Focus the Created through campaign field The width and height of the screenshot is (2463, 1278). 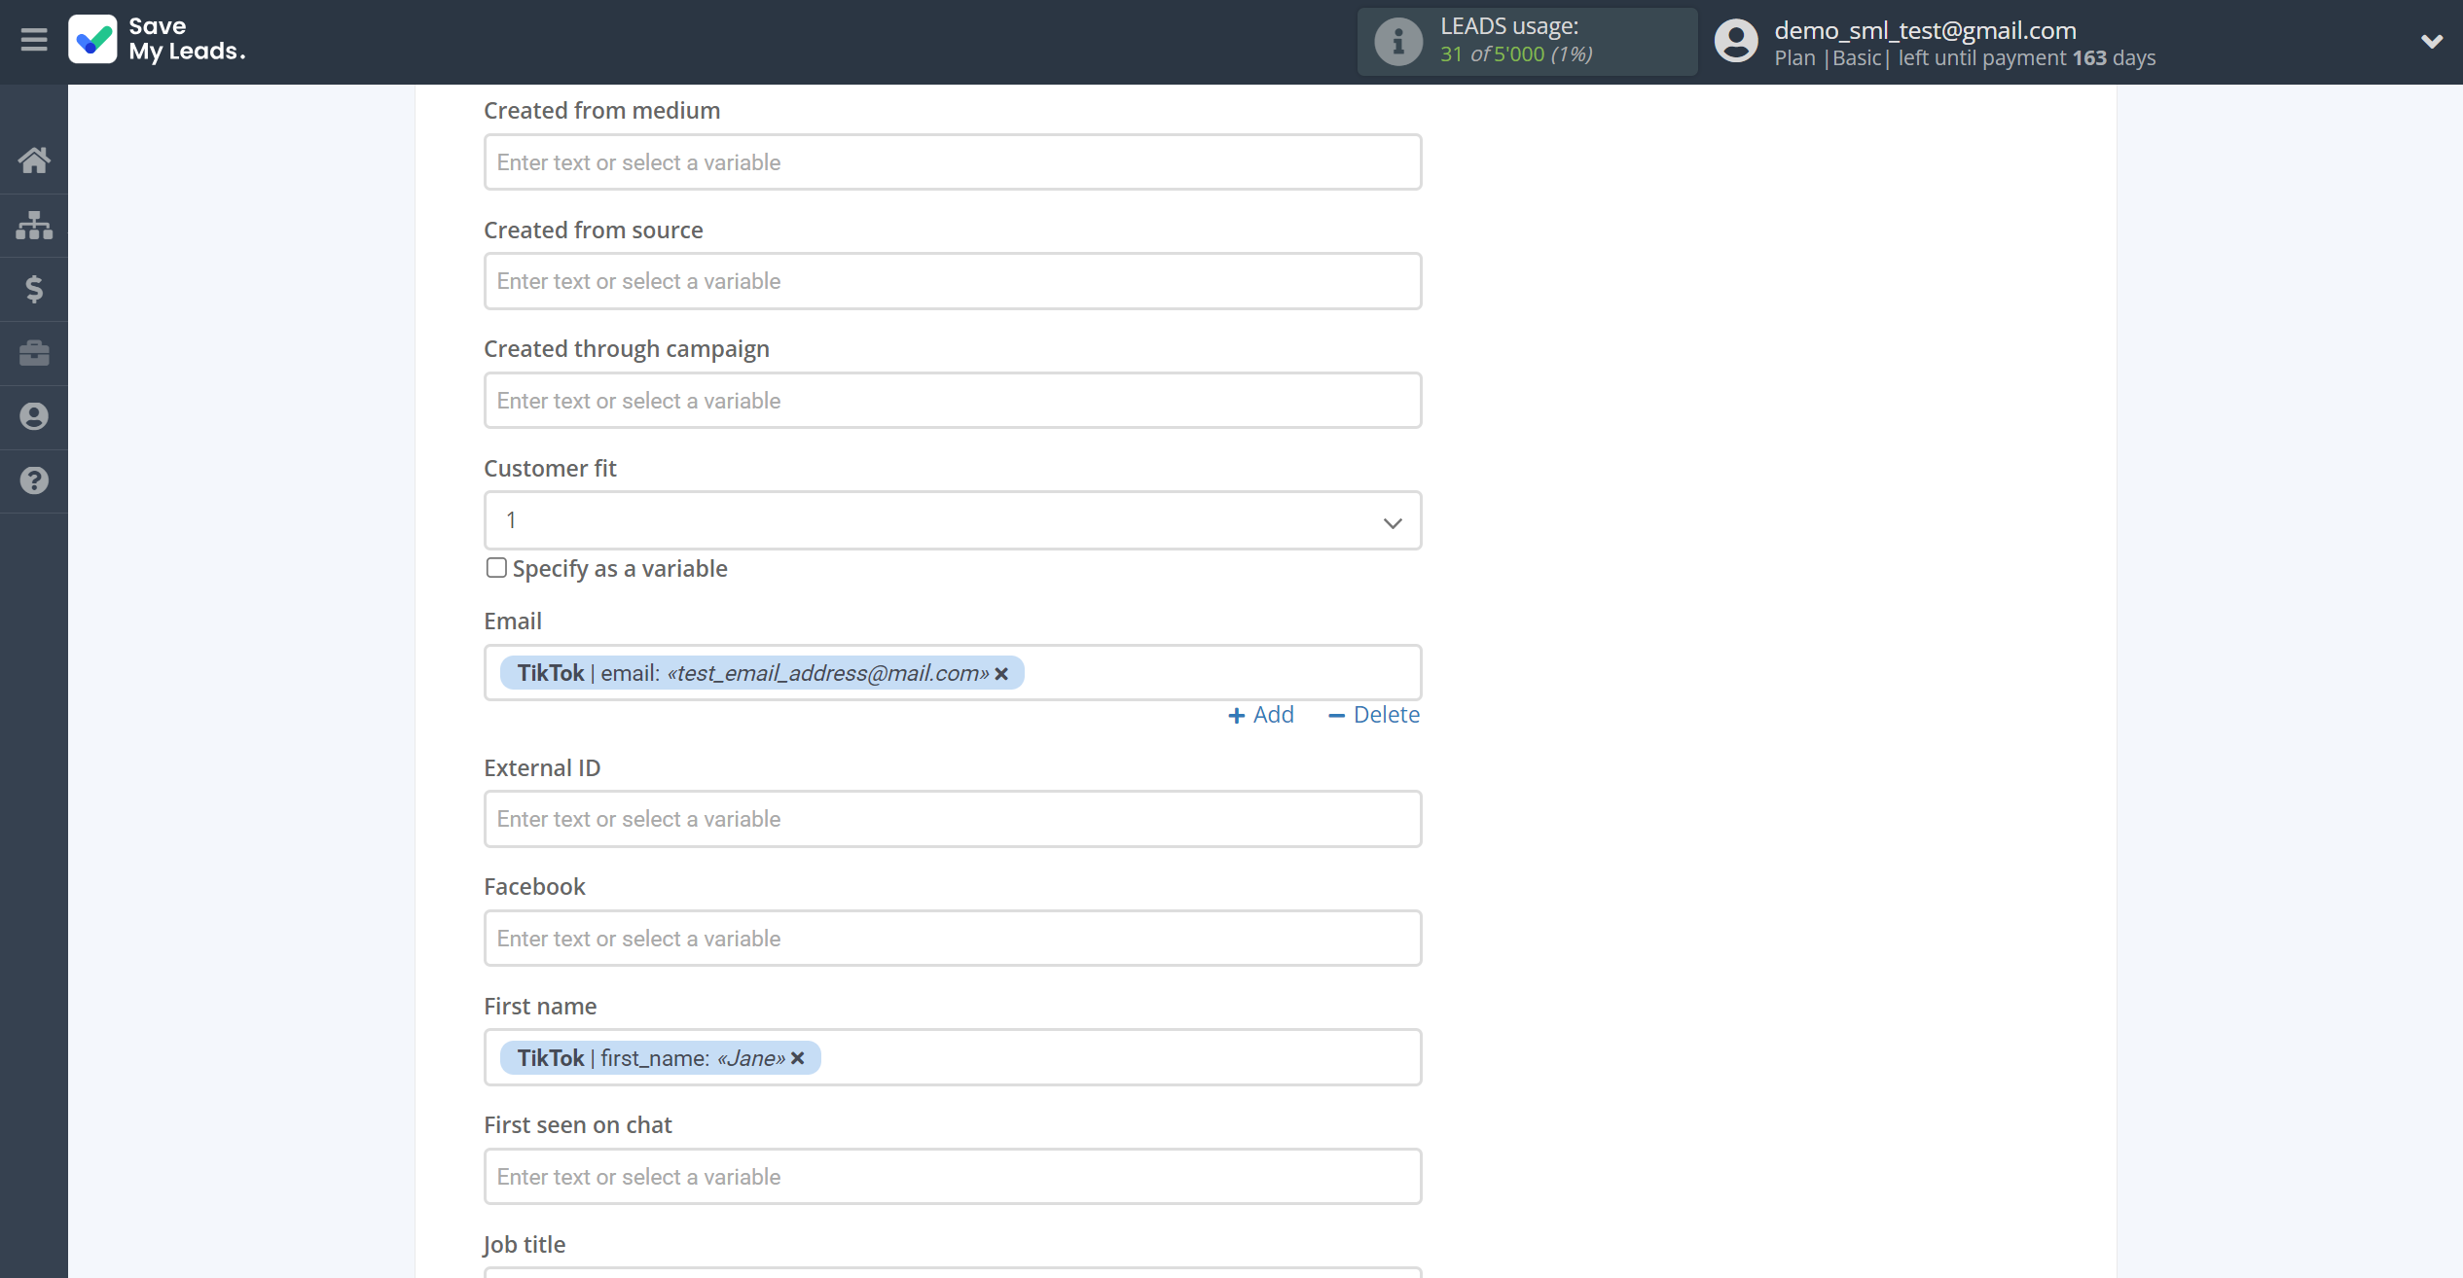point(953,401)
